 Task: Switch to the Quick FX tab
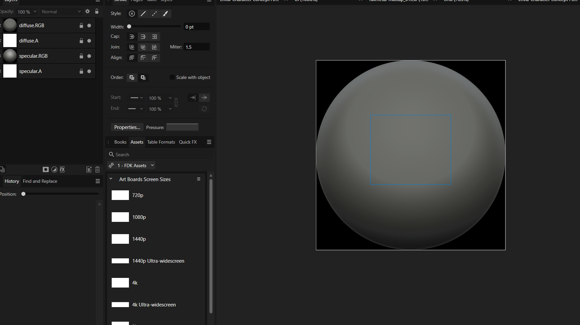(188, 142)
